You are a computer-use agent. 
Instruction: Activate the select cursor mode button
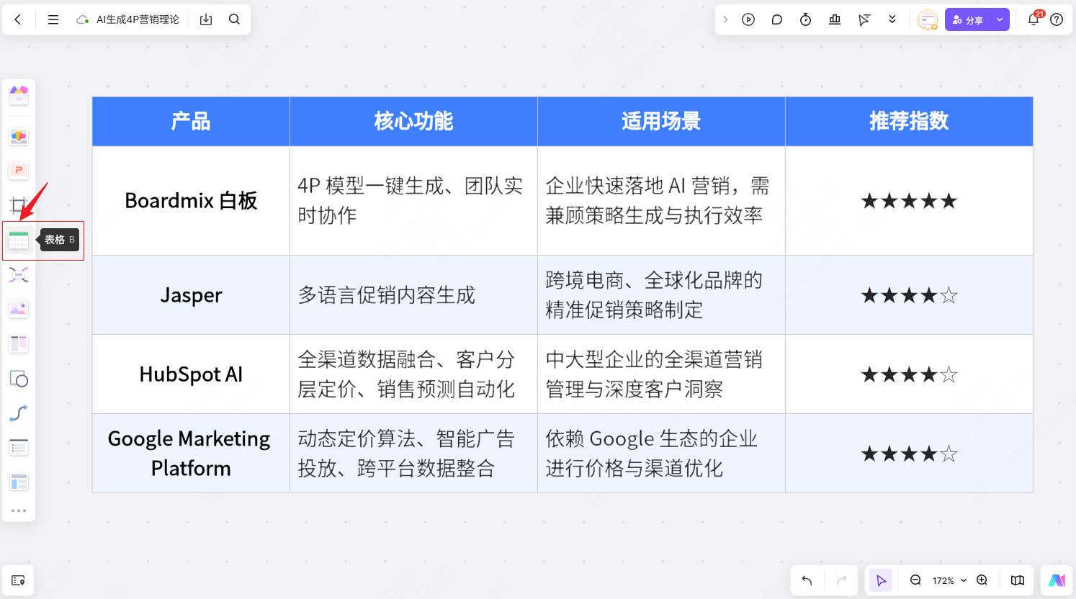coord(881,580)
